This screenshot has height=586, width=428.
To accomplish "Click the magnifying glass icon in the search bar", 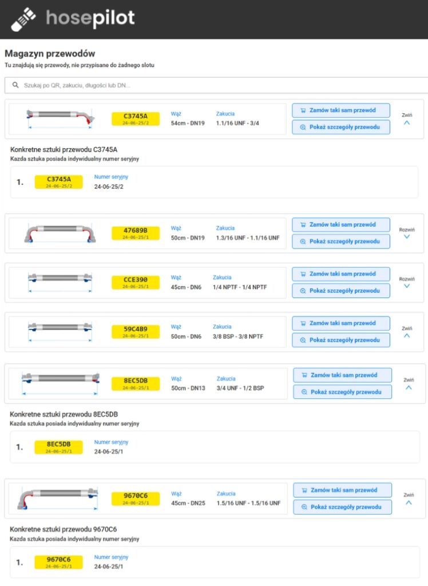I will click(14, 85).
